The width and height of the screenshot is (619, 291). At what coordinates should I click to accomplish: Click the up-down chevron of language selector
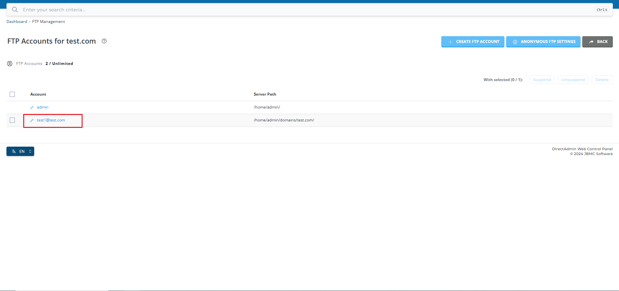[30, 151]
